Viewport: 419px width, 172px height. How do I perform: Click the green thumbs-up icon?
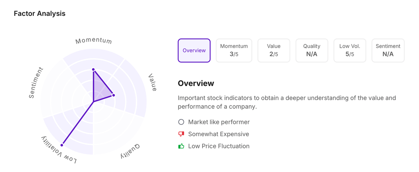(x=181, y=146)
